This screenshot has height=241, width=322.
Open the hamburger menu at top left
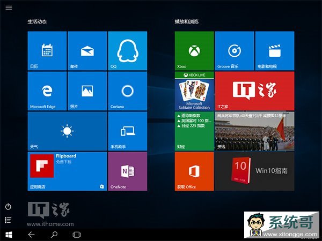[9, 8]
